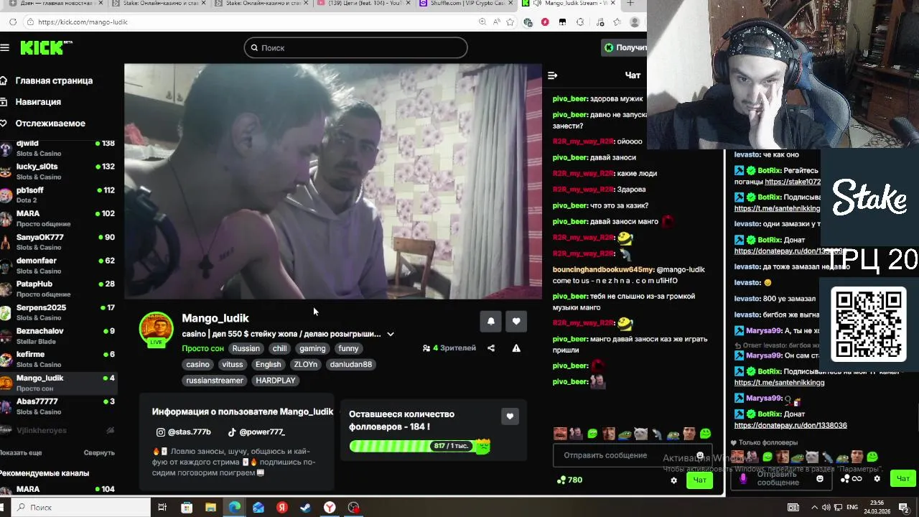Open Отслеживаемое in sidebar
919x517 pixels.
click(50, 124)
